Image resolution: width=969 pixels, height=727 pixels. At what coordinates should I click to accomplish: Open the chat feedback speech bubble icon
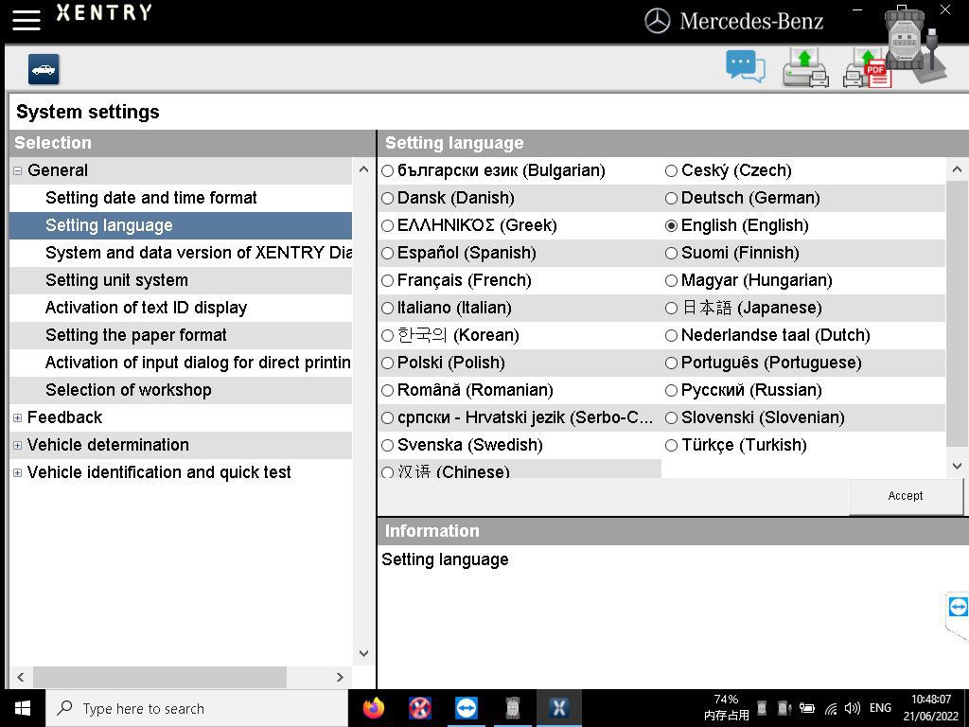coord(746,67)
